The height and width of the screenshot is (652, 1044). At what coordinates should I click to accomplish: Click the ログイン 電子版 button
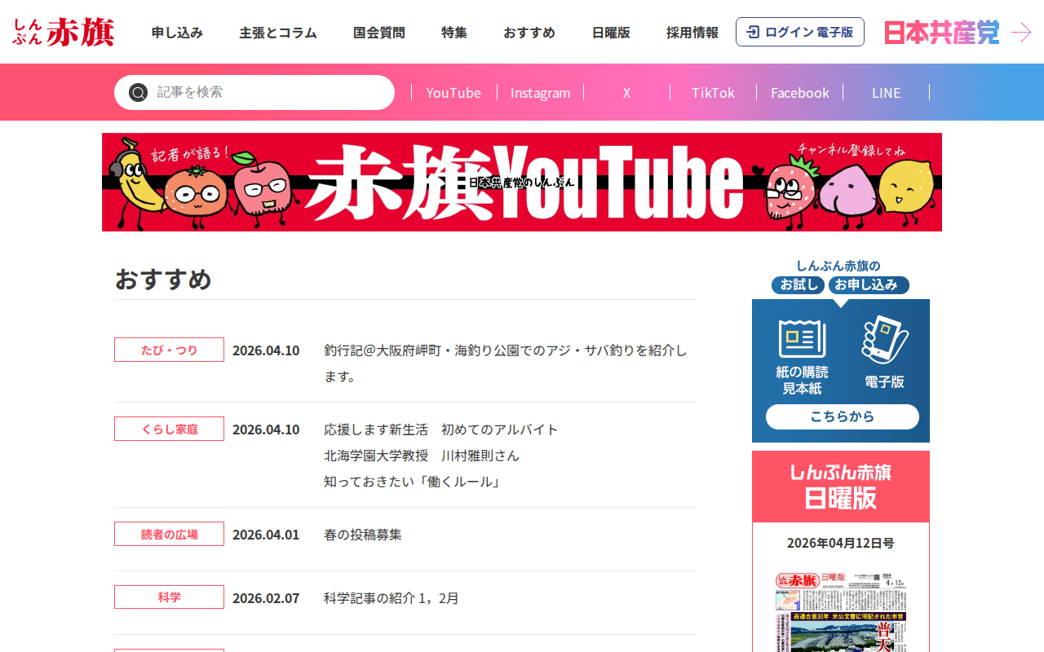coord(800,32)
